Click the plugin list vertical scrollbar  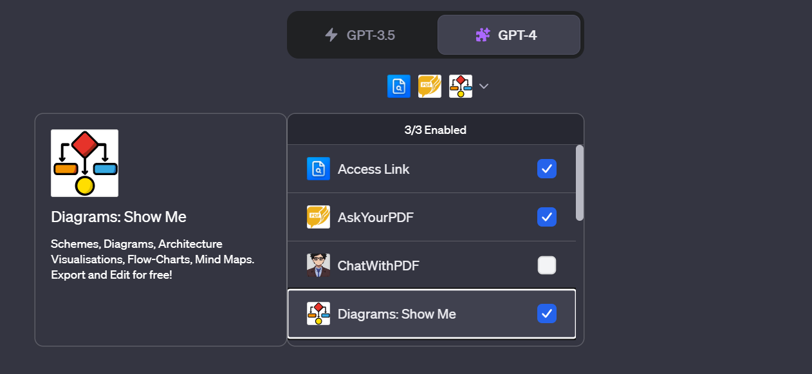click(580, 183)
